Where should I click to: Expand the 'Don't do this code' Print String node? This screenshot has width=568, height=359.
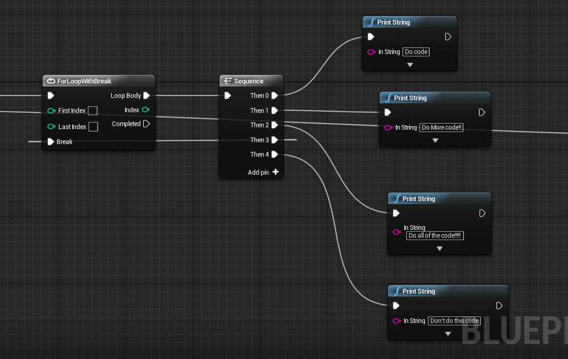point(448,334)
